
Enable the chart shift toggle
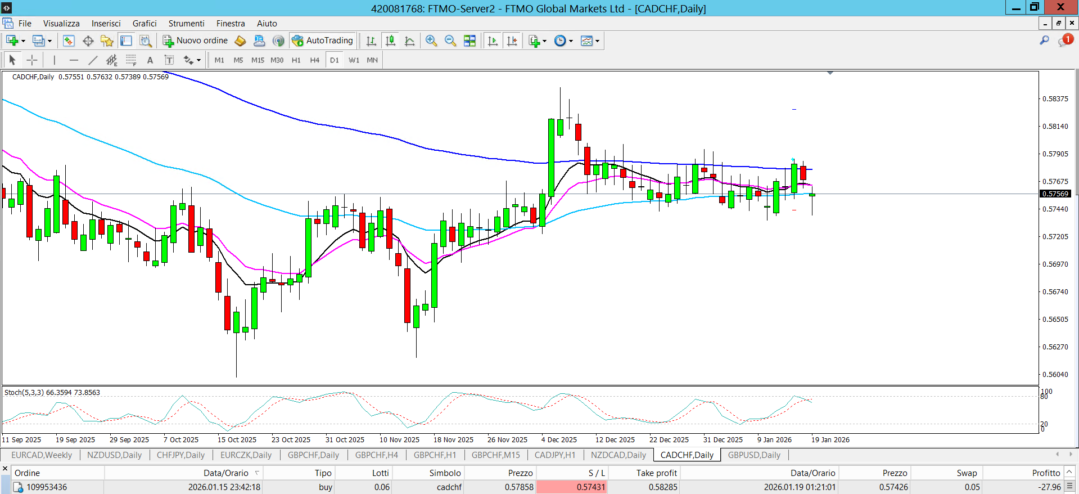click(x=512, y=41)
